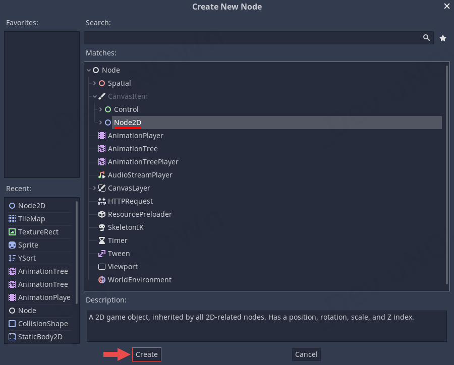The height and width of the screenshot is (365, 454).
Task: Select Timer node type
Action: 118,240
